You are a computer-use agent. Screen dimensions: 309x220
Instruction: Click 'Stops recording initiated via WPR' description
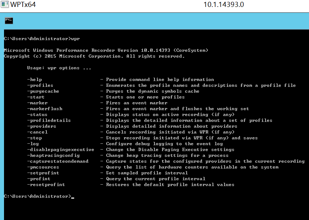pos(182,138)
